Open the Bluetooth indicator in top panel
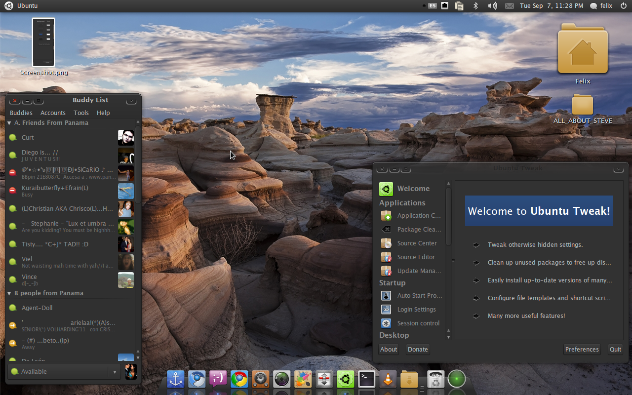Viewport: 632px width, 395px height. [476, 6]
